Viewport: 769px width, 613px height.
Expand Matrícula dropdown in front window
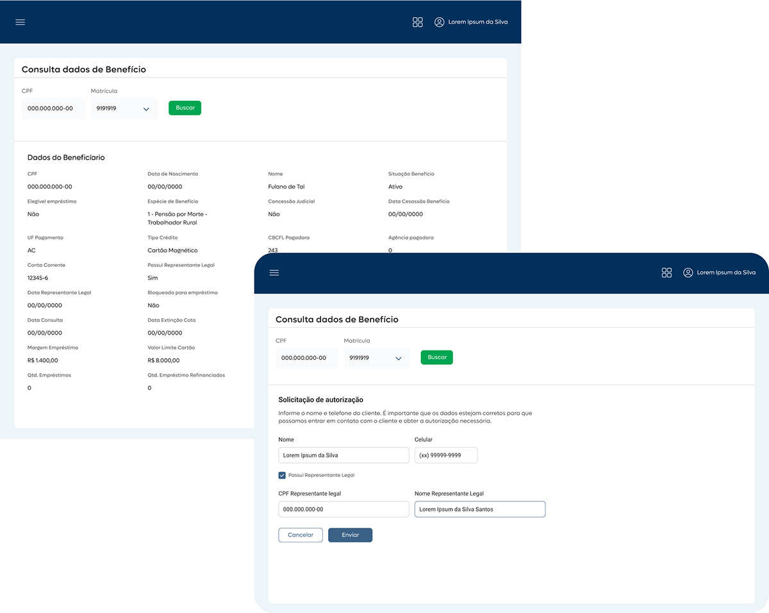pyautogui.click(x=377, y=358)
